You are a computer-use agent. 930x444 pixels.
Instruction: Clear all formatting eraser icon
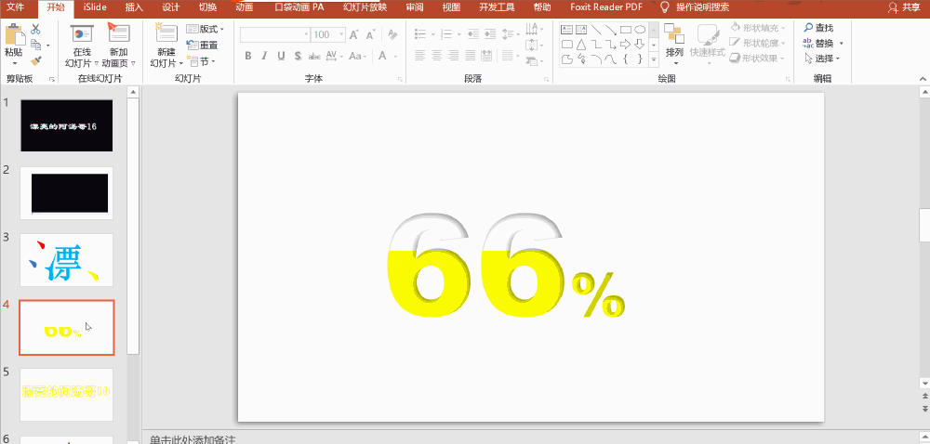(392, 34)
